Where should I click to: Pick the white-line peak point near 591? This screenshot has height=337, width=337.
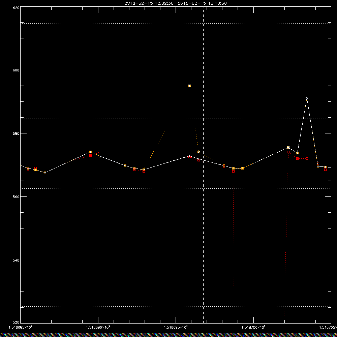[307, 98]
